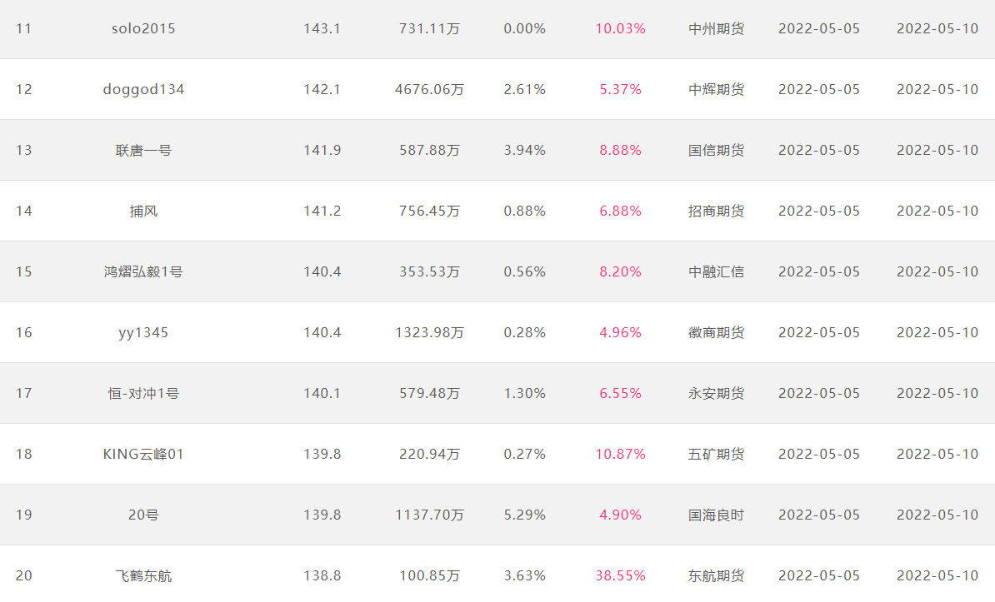Open the KING云峰01 account link
Screen dimensions: 995x602
143,454
